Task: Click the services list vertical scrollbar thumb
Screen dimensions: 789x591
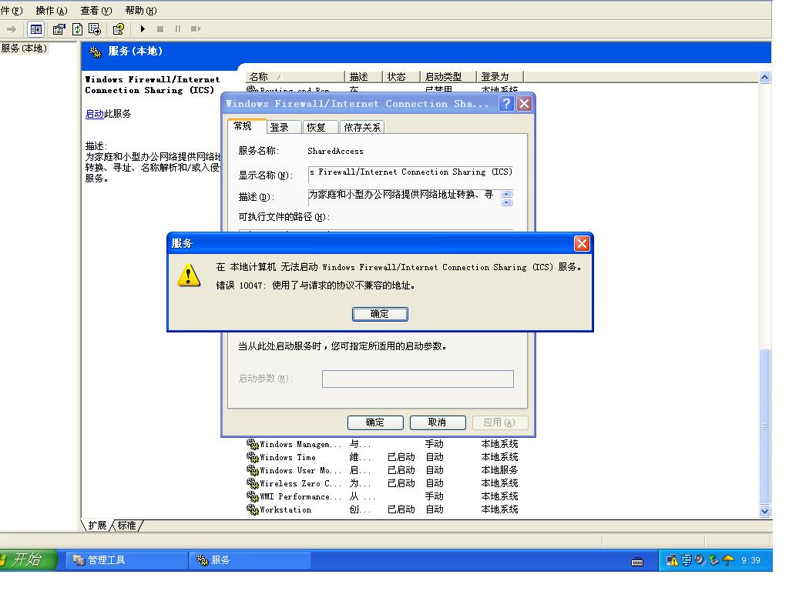Action: click(x=765, y=426)
